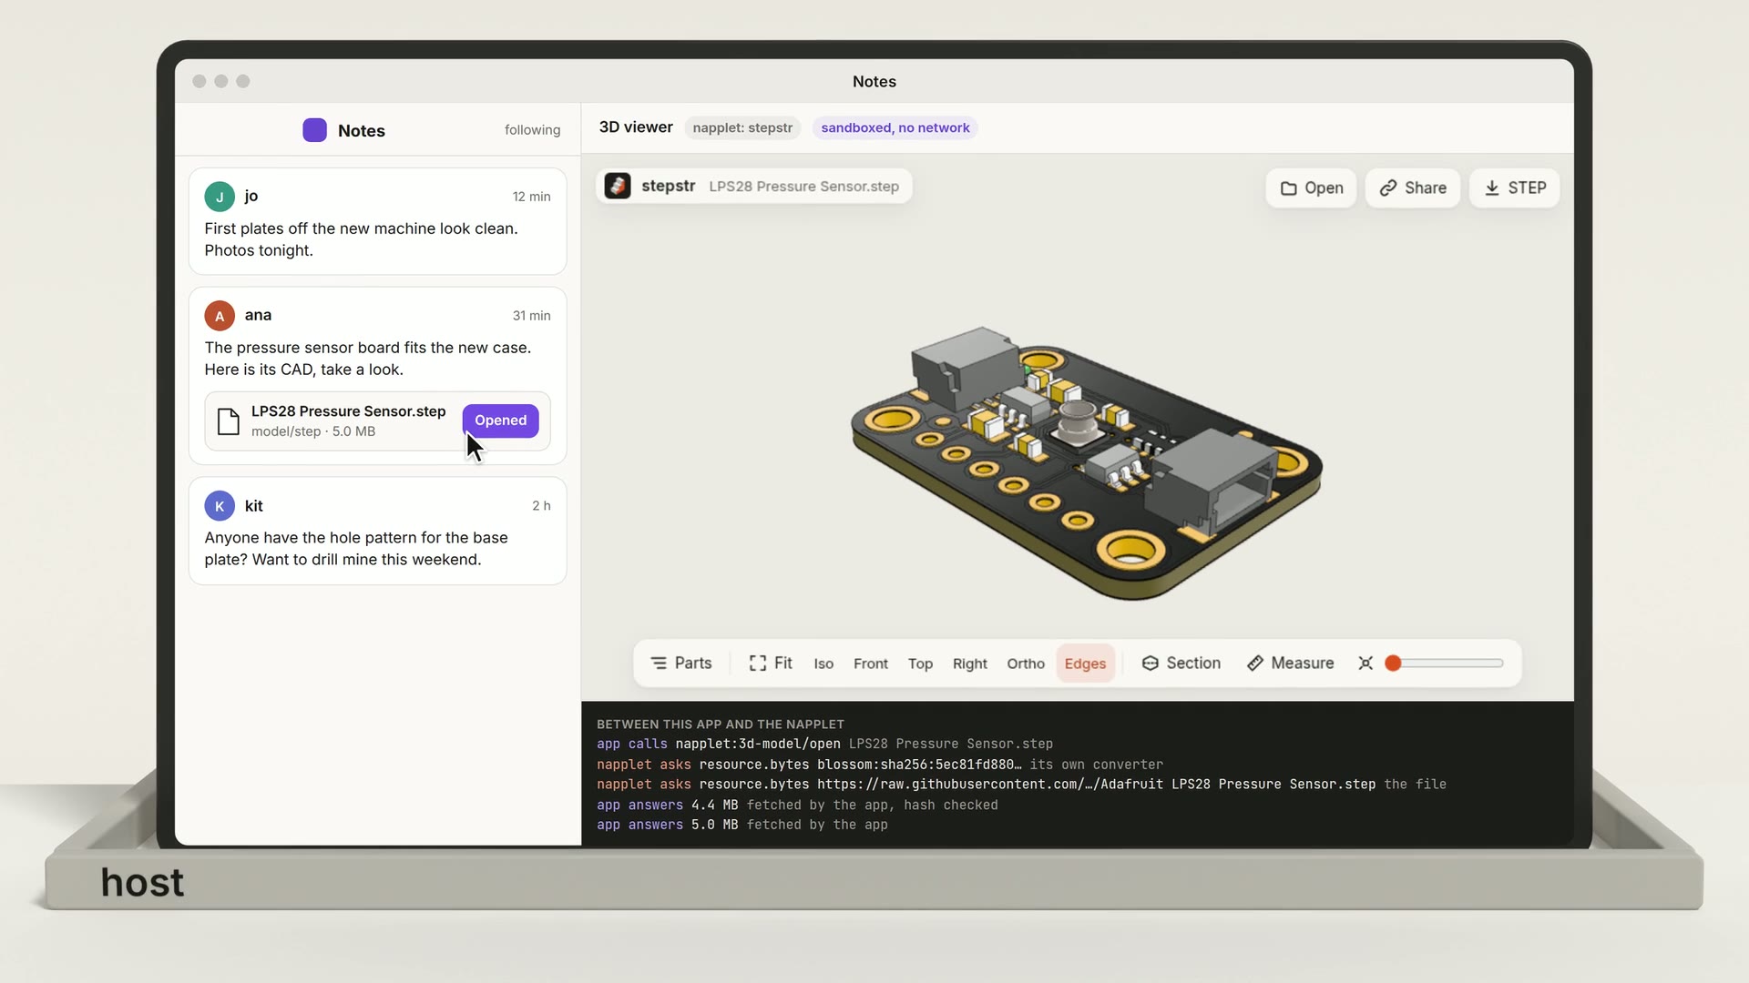Click the Opened button on attachment
Viewport: 1749px width, 983px height.
[x=500, y=421]
